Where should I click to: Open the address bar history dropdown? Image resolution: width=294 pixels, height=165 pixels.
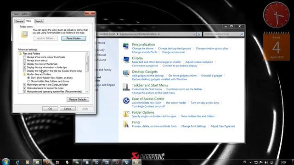tap(194, 34)
